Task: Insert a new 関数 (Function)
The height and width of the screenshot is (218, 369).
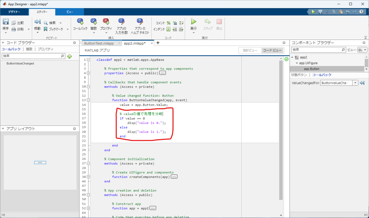Action: pos(93,21)
